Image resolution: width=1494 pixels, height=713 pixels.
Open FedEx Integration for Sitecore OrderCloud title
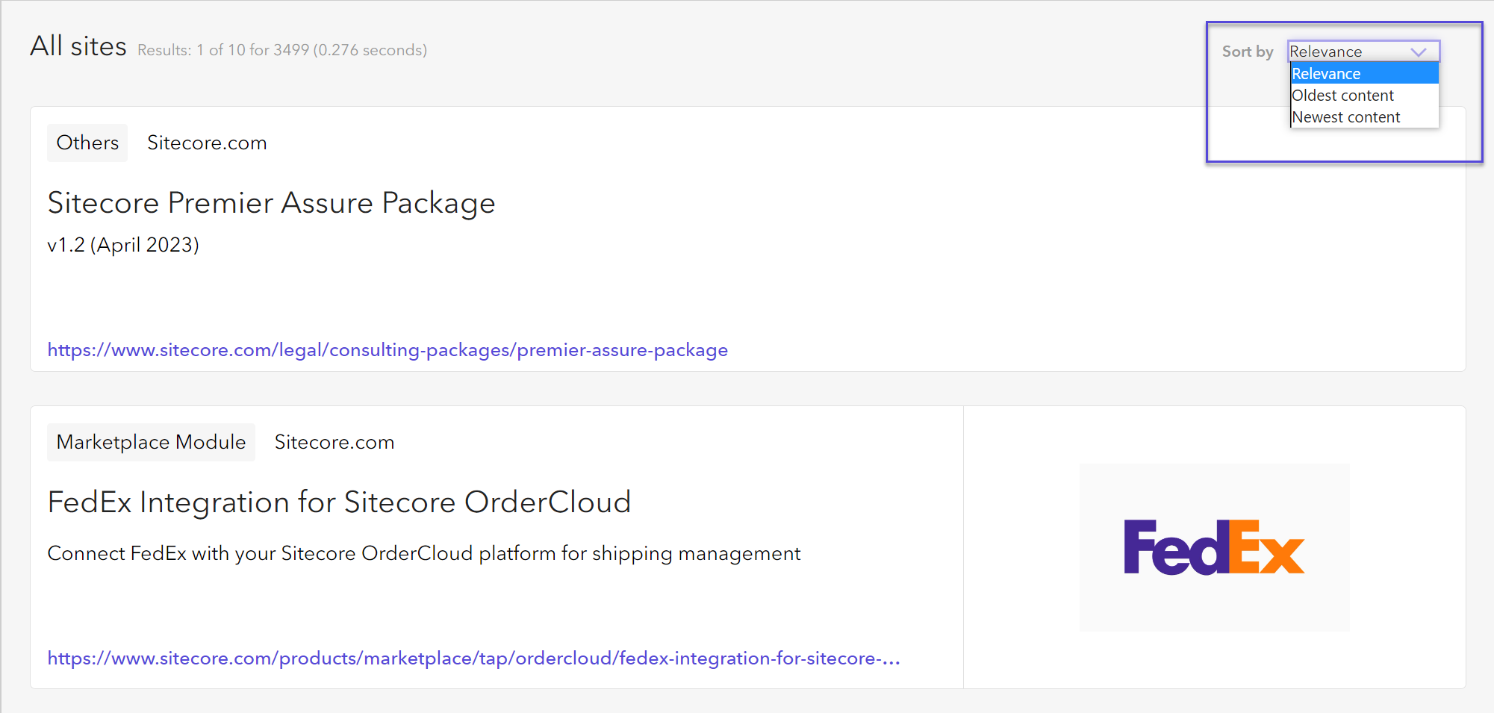point(339,502)
